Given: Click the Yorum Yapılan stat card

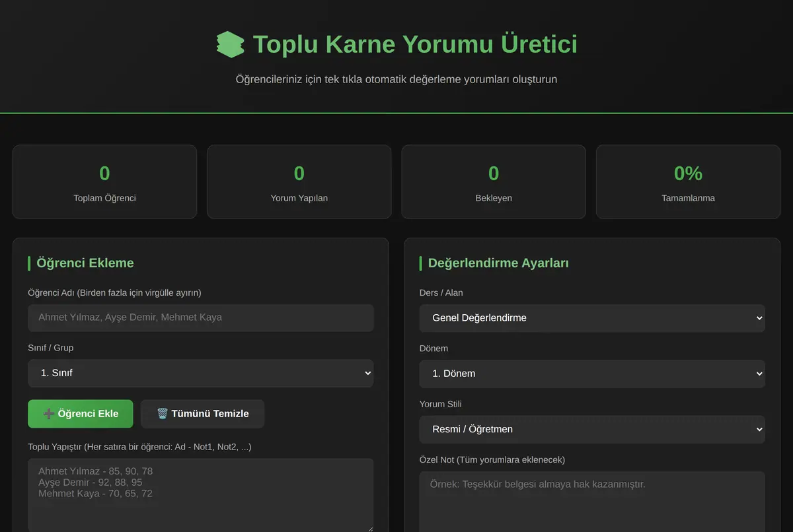Looking at the screenshot, I should 299,182.
